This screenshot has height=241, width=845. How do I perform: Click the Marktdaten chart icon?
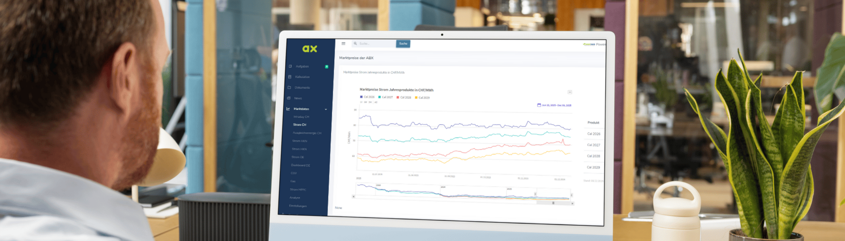[x=288, y=109]
